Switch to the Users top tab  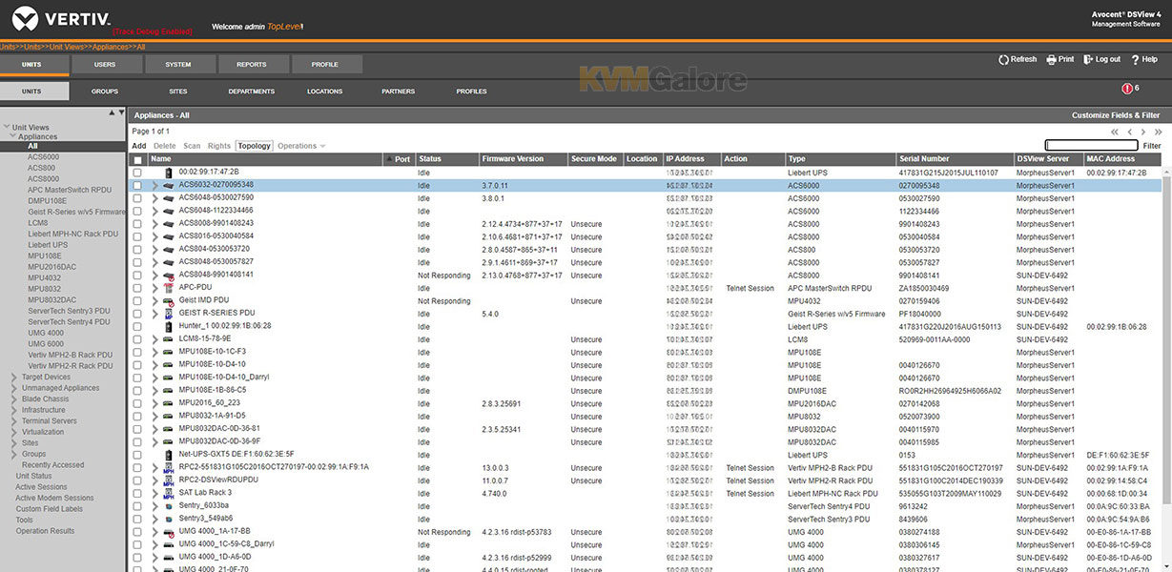point(105,65)
